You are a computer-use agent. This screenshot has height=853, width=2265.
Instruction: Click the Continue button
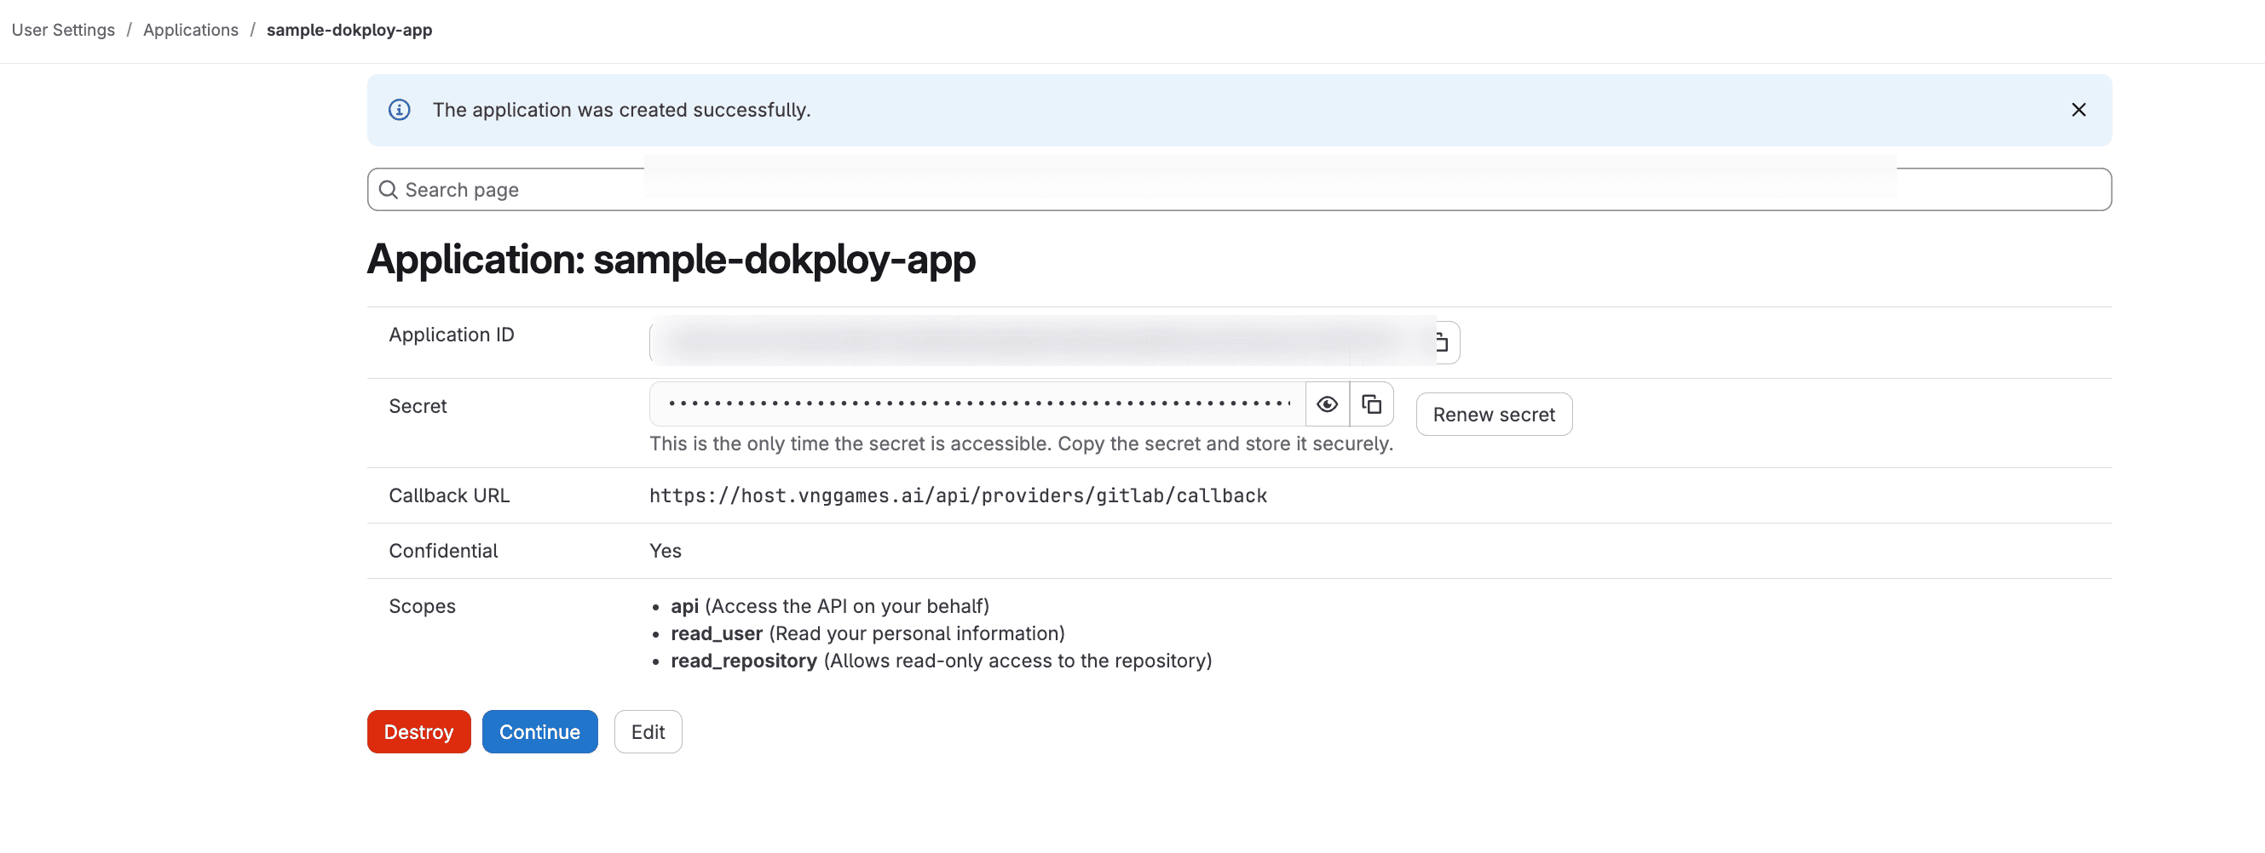[x=539, y=731]
